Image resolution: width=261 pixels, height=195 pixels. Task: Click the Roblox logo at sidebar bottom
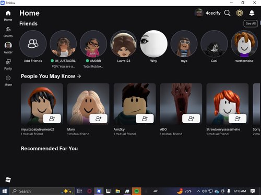pos(8,180)
